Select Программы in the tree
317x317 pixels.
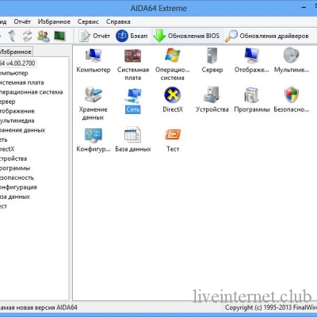coord(15,168)
